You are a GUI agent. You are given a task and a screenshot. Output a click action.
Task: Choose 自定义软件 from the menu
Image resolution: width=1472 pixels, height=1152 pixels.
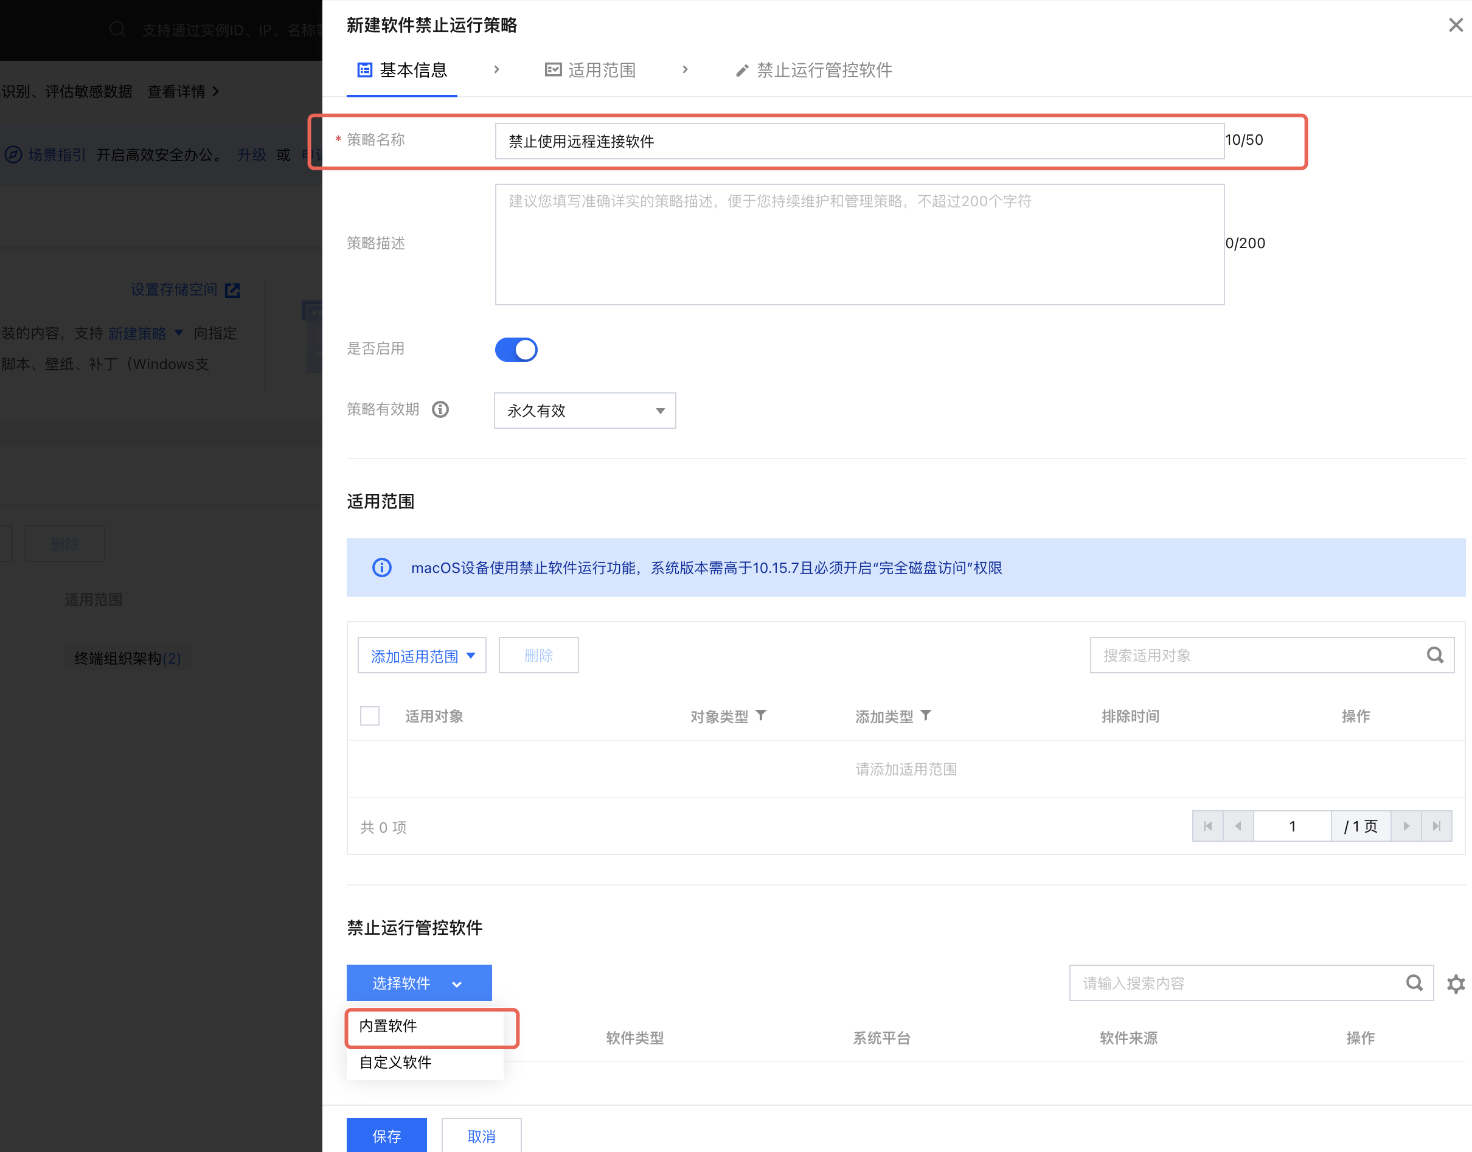pos(395,1063)
